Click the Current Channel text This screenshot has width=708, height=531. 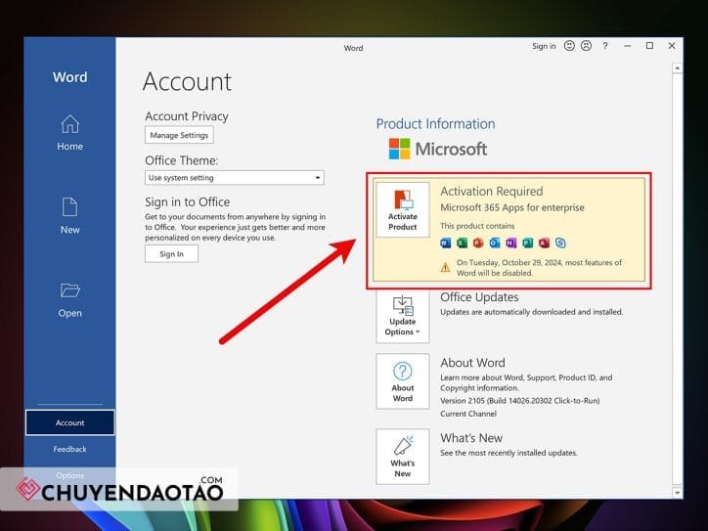(x=468, y=414)
